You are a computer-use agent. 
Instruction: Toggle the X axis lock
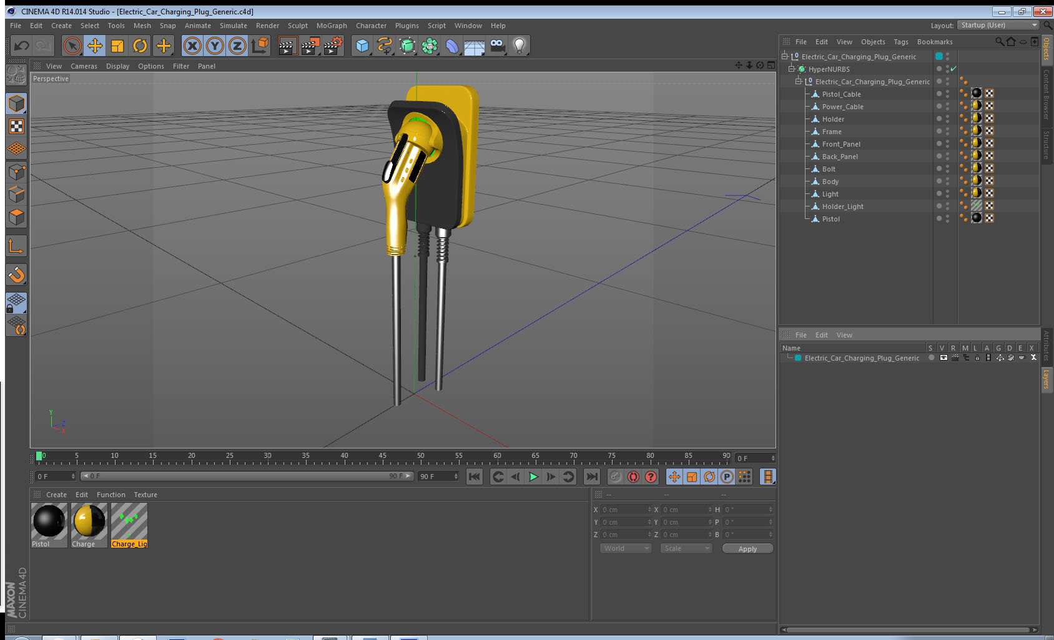tap(192, 46)
